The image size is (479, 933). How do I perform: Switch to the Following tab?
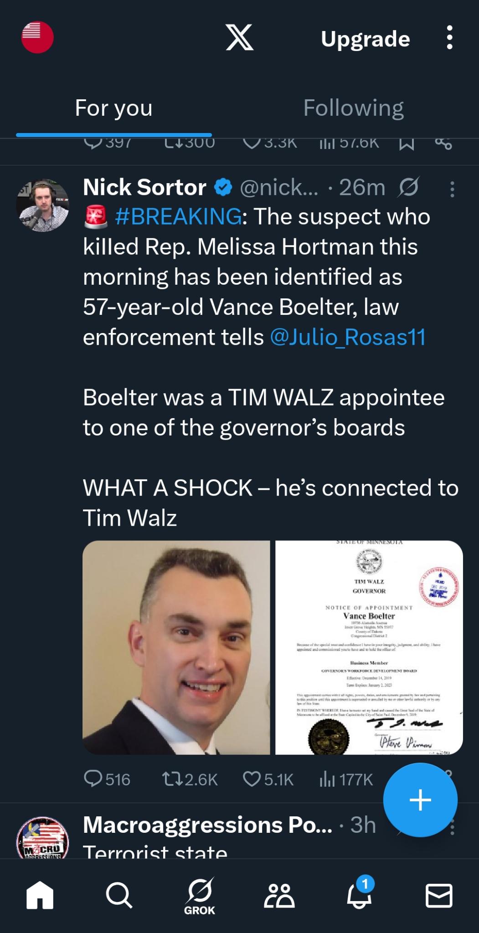(353, 108)
